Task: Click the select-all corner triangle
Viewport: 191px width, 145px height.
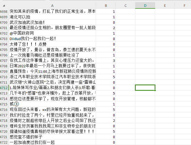Action: (x=4, y=6)
